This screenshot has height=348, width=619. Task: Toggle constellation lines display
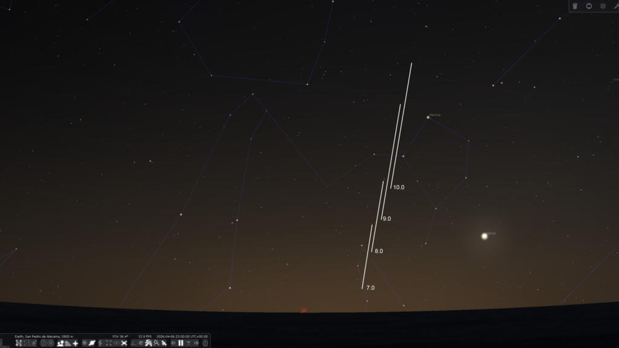(x=19, y=343)
